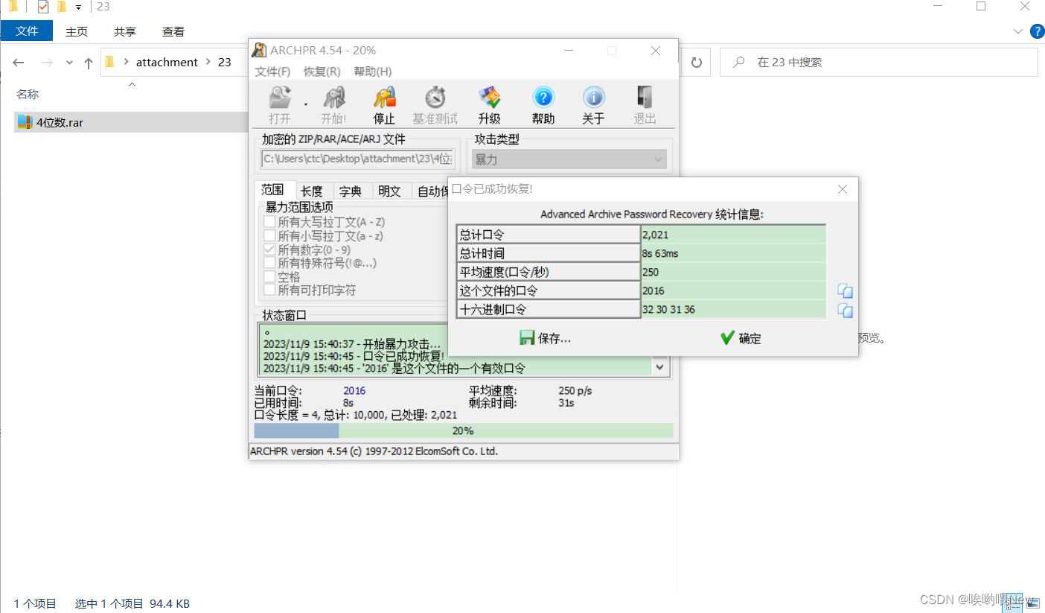Click Quick Access new folder icon
This screenshot has width=1045, height=613.
click(x=62, y=7)
